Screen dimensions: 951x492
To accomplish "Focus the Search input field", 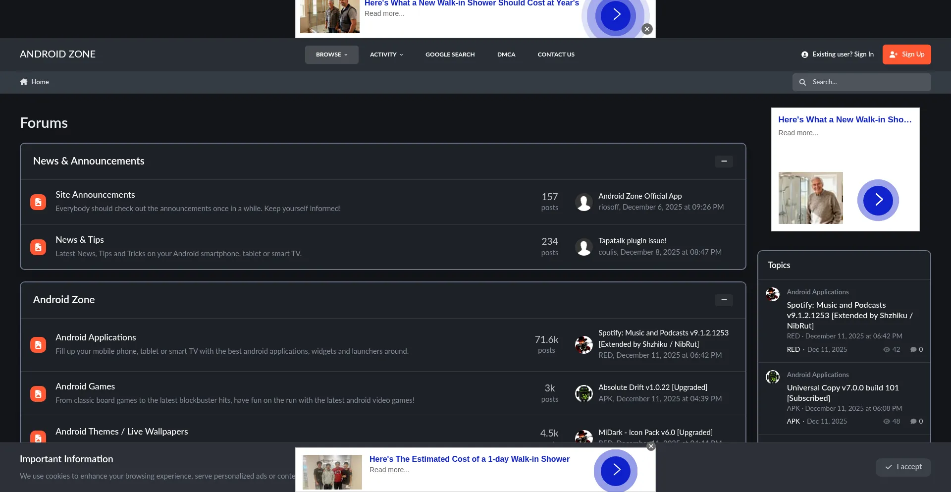I will click(868, 82).
